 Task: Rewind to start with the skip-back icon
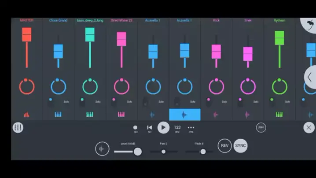(x=149, y=128)
